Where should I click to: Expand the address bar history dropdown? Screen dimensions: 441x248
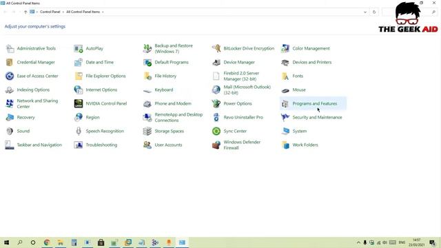click(365, 12)
